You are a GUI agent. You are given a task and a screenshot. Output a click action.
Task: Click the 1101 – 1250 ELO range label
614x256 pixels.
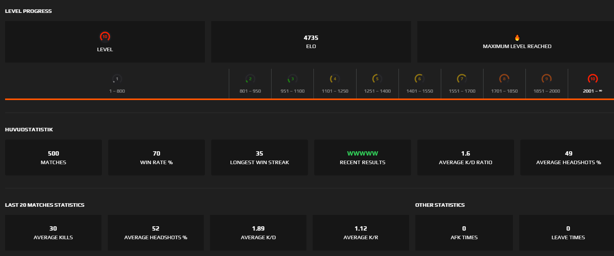[335, 91]
